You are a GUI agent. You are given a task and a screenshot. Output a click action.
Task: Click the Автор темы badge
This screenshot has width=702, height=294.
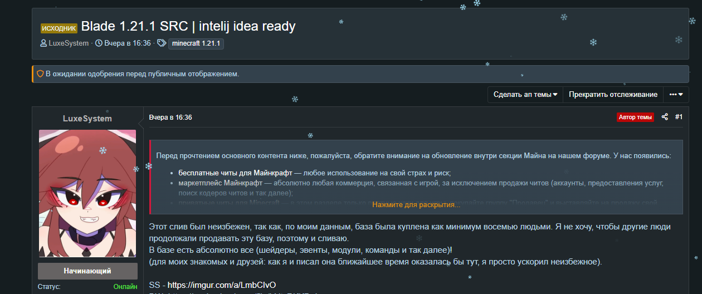pos(635,117)
